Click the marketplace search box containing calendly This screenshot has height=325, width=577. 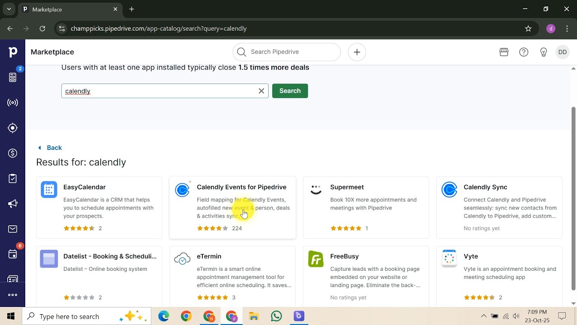165,91
